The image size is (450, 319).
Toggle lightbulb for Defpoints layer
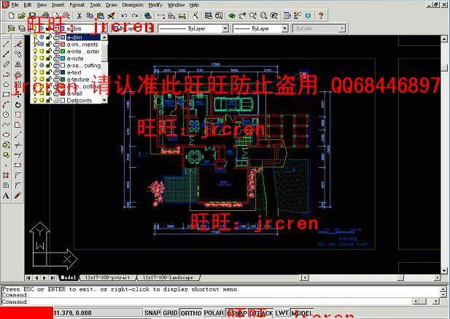tap(35, 101)
